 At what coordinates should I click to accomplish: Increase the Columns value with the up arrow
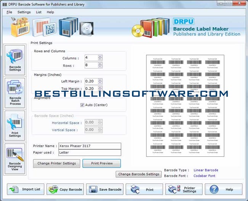point(100,56)
